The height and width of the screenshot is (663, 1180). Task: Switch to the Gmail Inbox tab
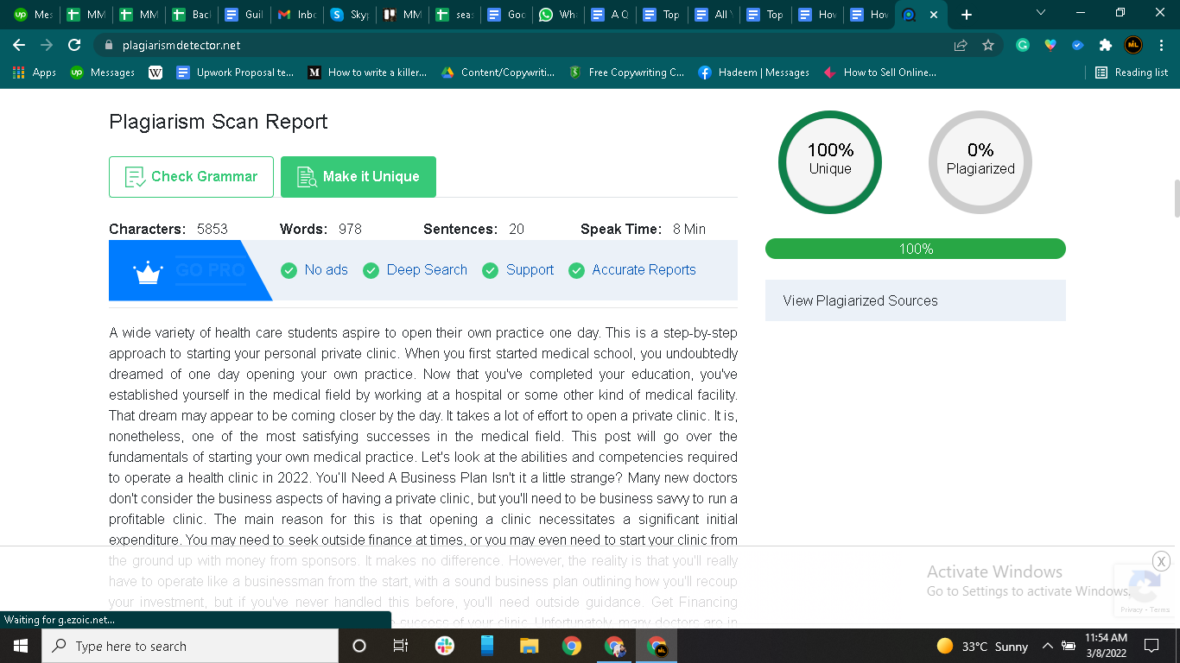tap(298, 15)
